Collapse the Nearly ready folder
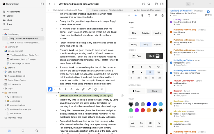This screenshot has height=134, width=214. pyautogui.click(x=3, y=34)
